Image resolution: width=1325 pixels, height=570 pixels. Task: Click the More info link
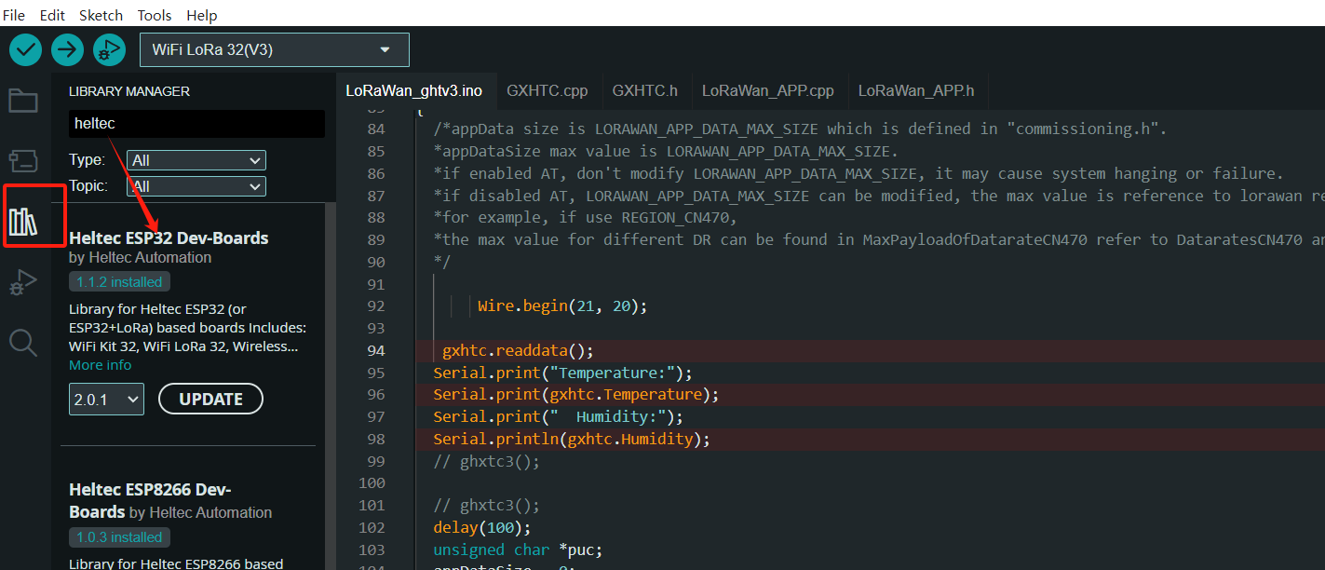(100, 365)
